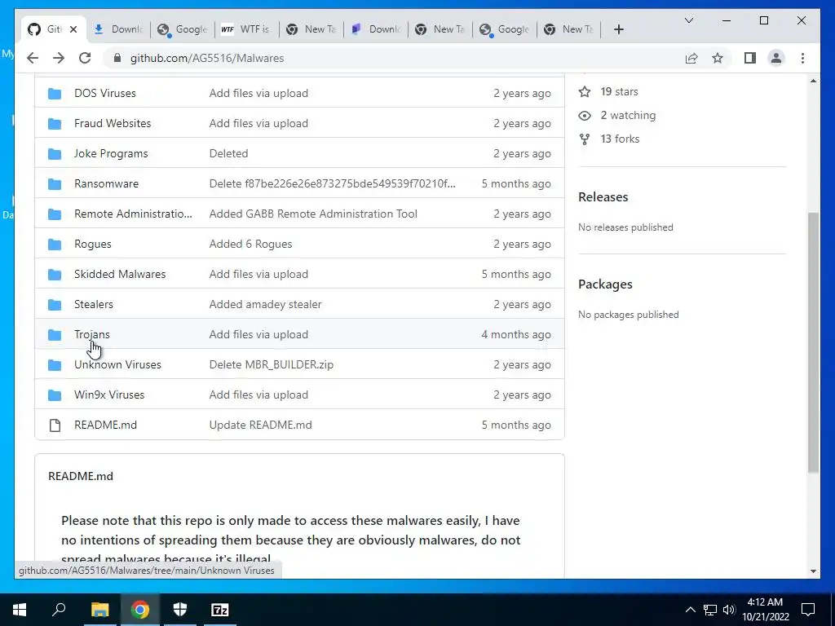Open 'Added 6 Rogues' commit message

coord(251,245)
